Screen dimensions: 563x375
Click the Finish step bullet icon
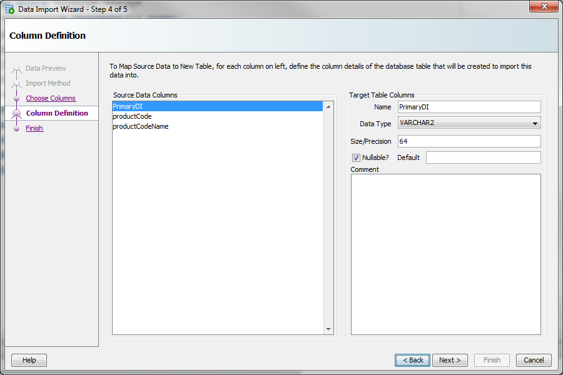(16, 129)
